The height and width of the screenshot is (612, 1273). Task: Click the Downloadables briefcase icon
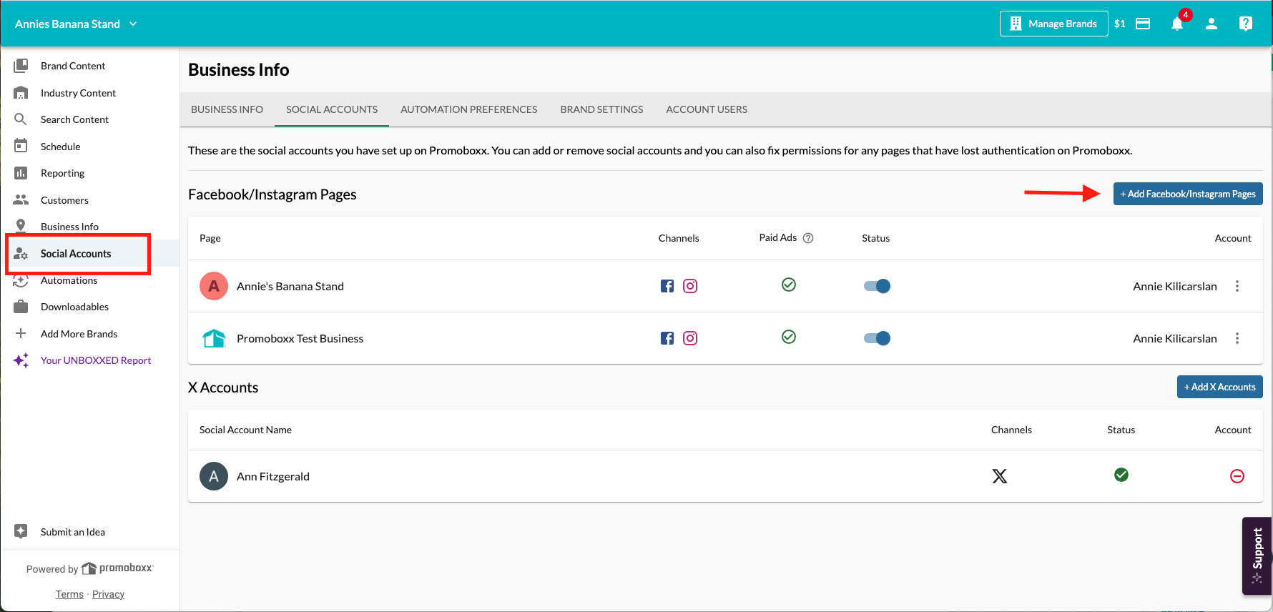pos(21,307)
